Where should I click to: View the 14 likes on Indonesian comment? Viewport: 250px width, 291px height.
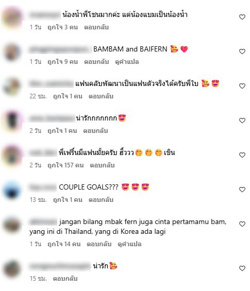click(64, 244)
